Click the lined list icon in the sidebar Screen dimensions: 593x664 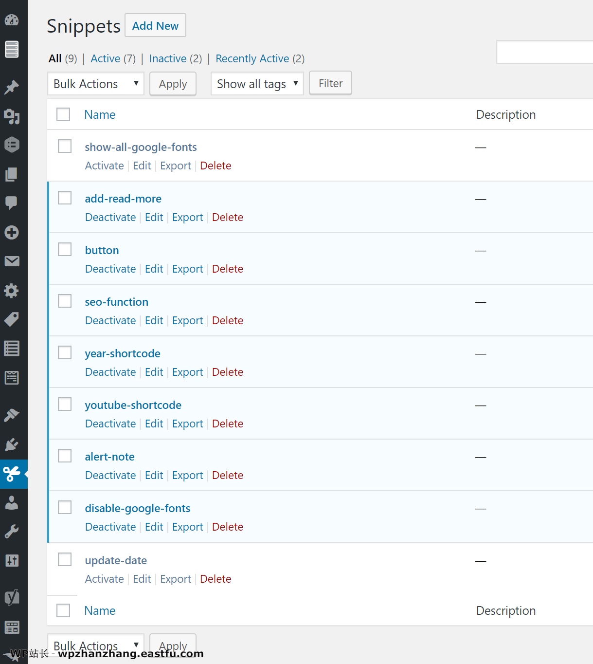[12, 349]
